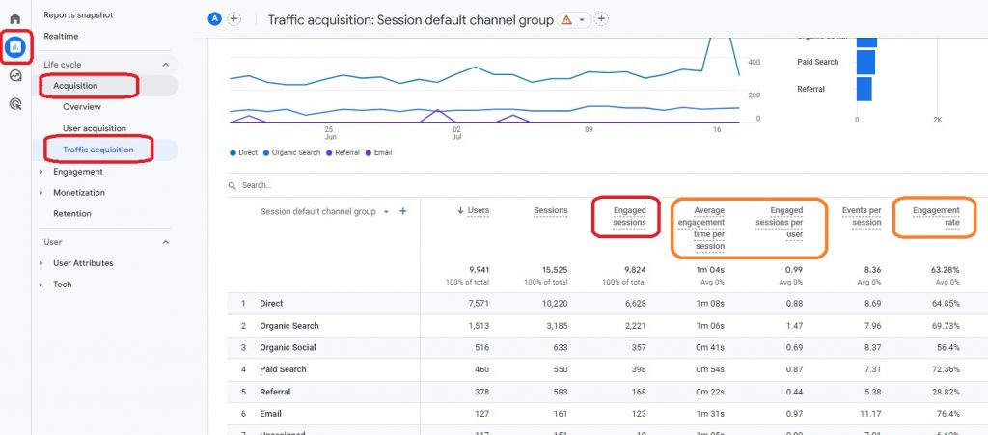Screen dimensions: 988x435
Task: Open Reports snapshot
Action: pos(78,15)
